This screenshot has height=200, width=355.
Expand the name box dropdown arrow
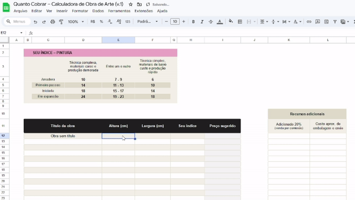click(21, 33)
